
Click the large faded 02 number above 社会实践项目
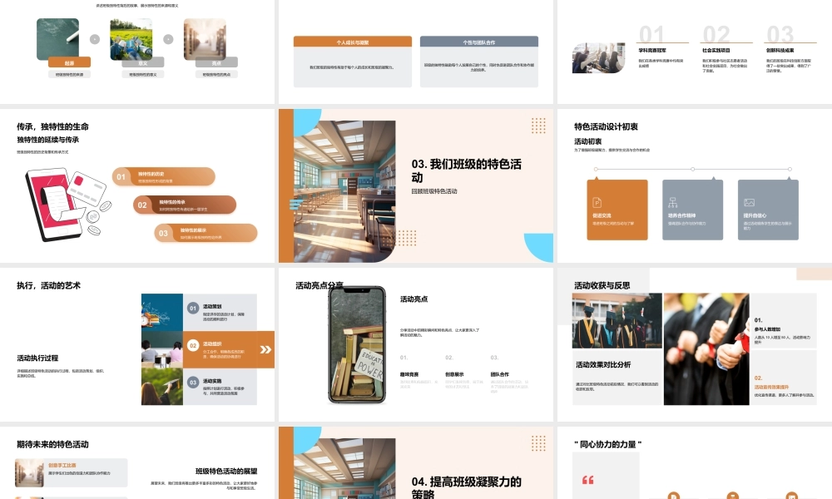[x=716, y=34]
